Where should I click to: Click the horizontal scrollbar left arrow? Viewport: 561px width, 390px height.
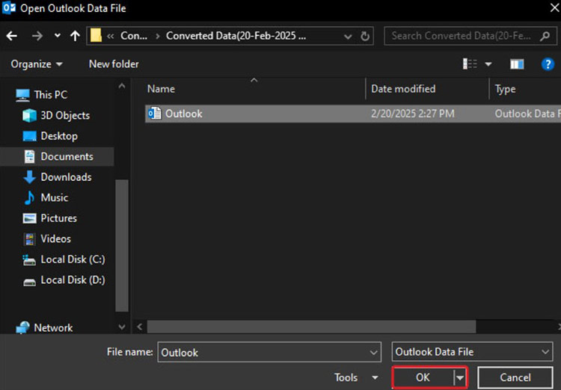coord(140,326)
